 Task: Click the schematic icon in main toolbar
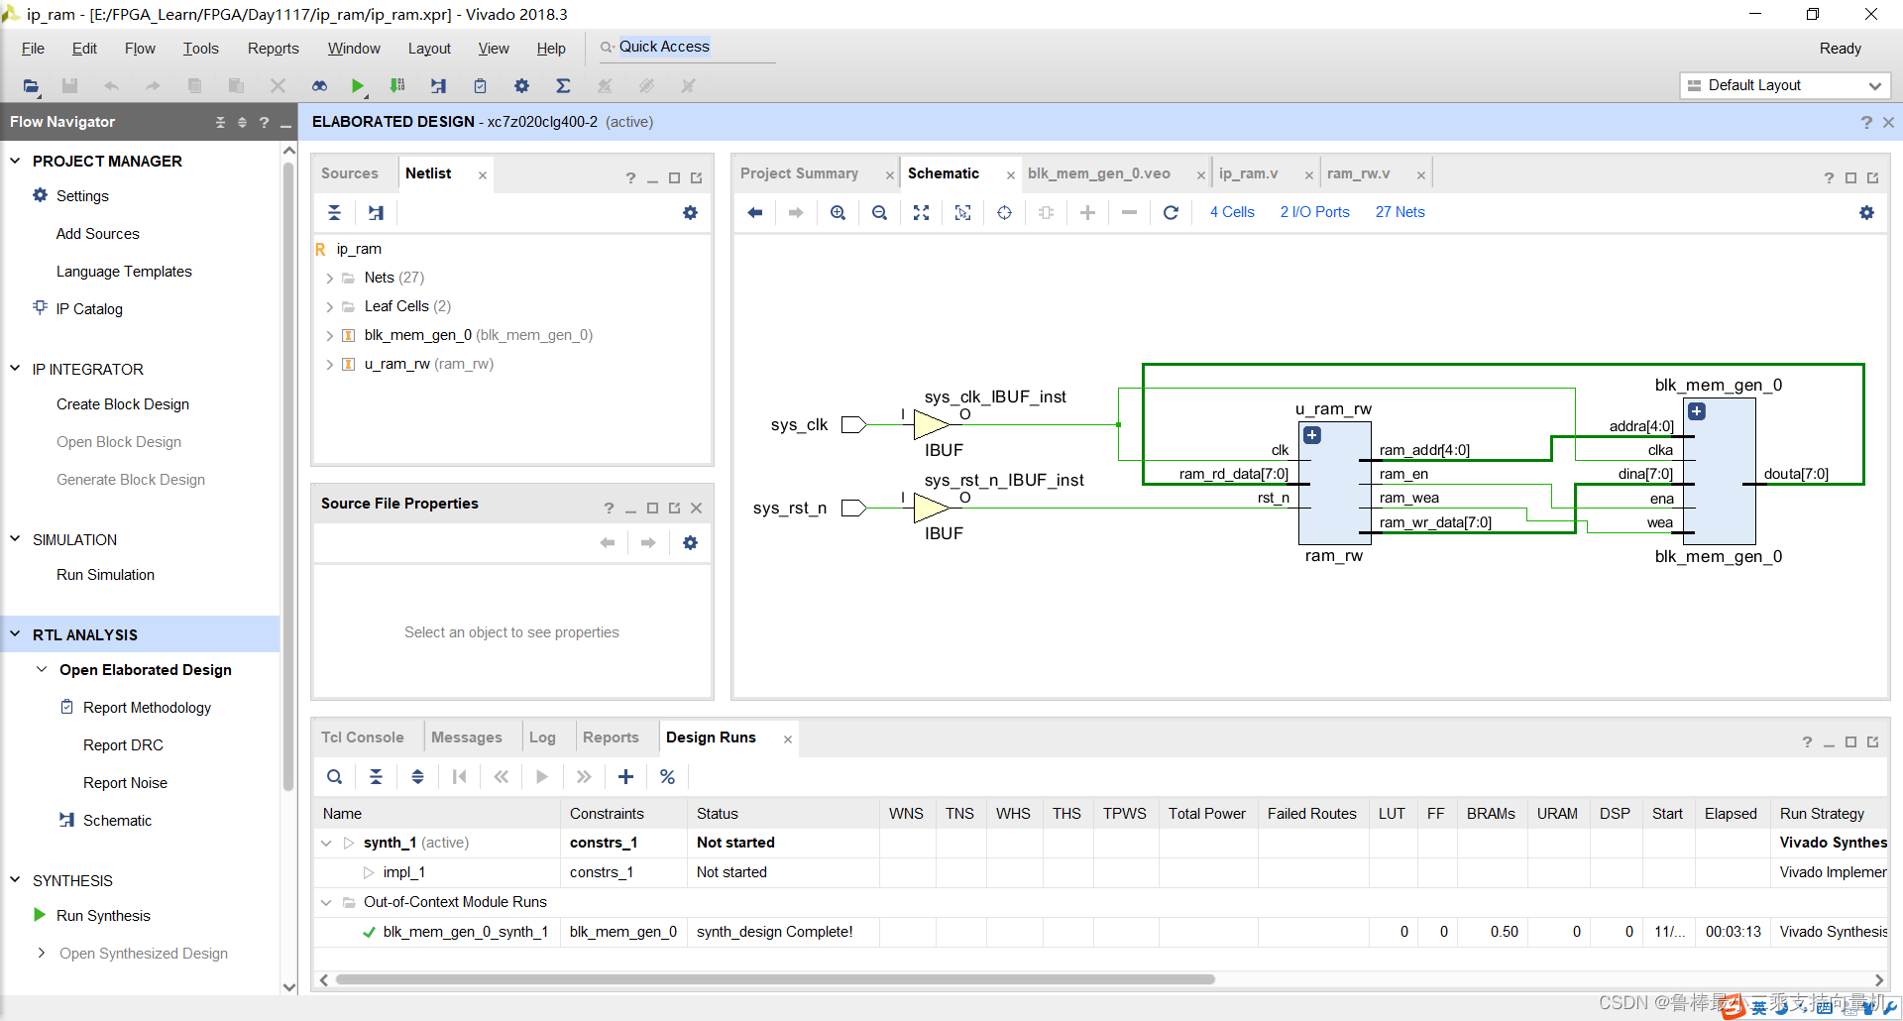click(438, 86)
